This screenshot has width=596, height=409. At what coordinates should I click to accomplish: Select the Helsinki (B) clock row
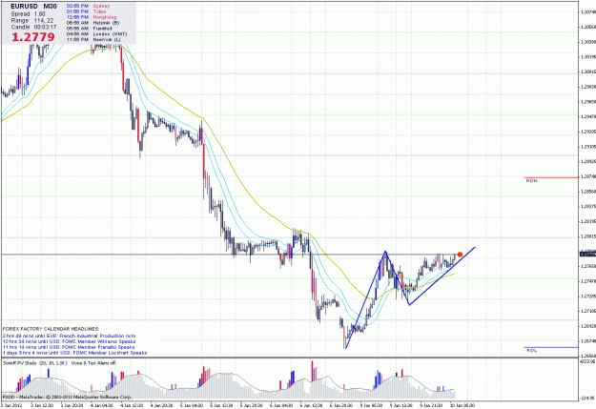point(92,23)
